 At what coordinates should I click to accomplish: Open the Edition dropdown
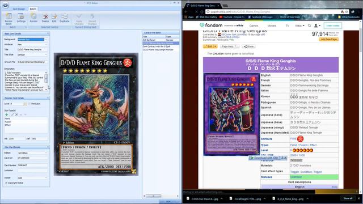pyautogui.click(x=46, y=153)
